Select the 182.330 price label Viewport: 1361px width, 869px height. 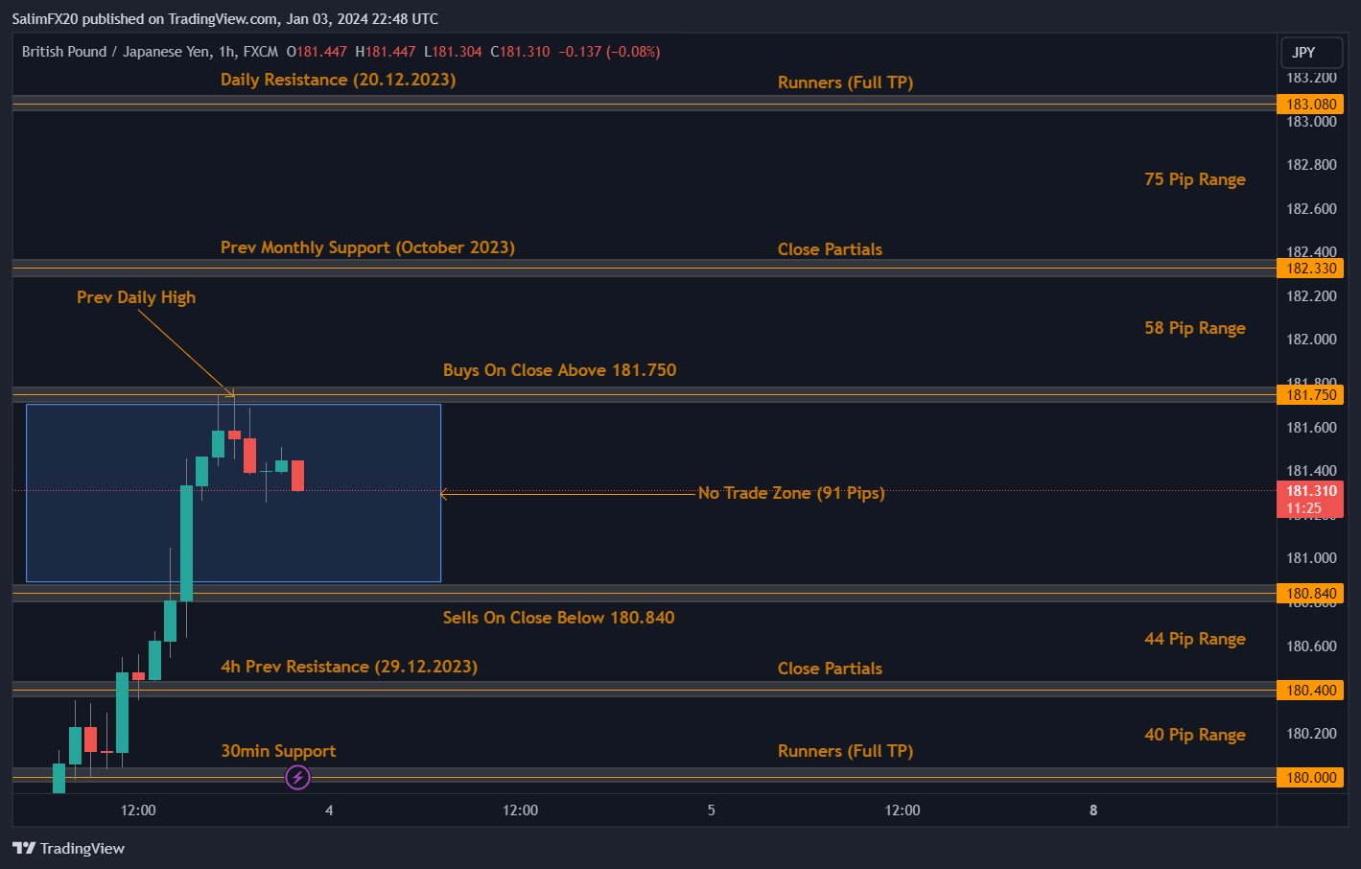tap(1310, 269)
